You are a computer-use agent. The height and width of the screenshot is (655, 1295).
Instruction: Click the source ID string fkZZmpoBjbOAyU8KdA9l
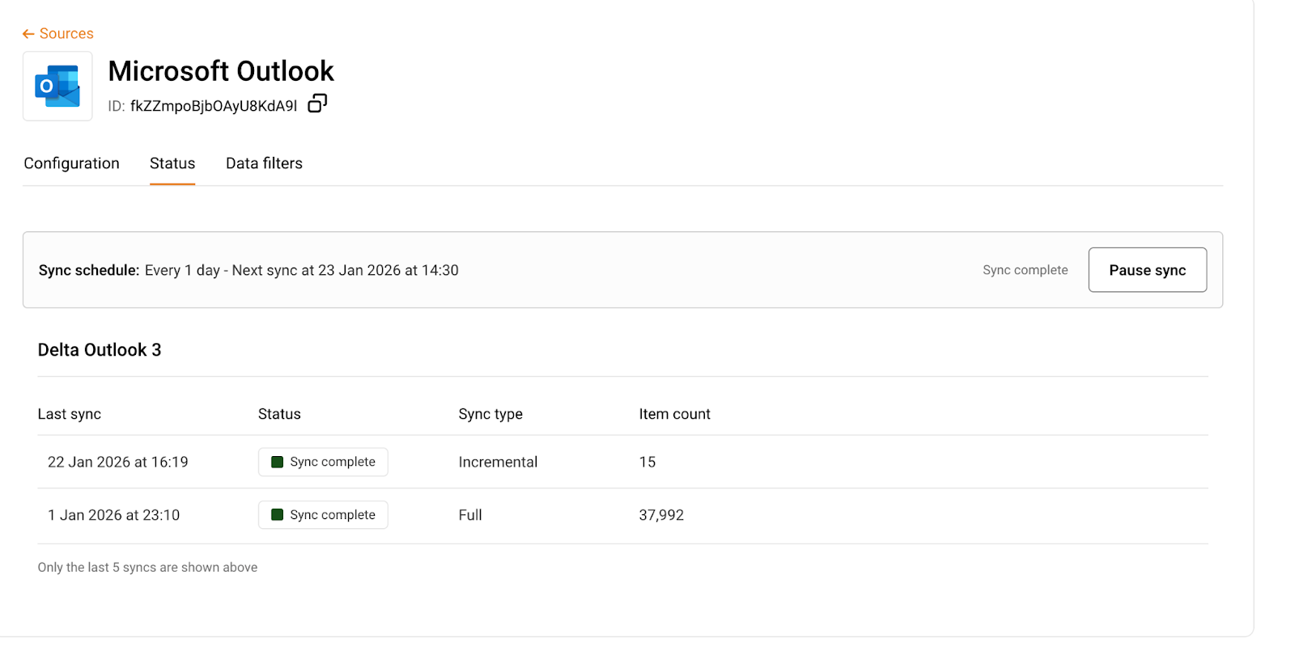click(214, 106)
